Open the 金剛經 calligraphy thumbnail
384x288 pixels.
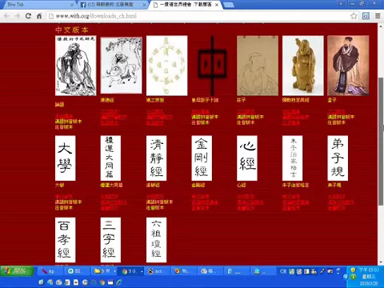[x=202, y=158]
